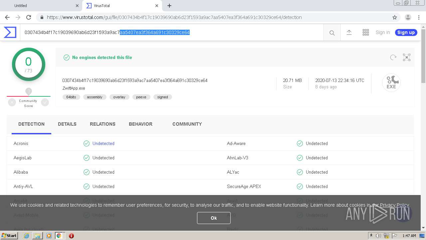
Task: Show hidden tray icons arrow
Action: 371,236
